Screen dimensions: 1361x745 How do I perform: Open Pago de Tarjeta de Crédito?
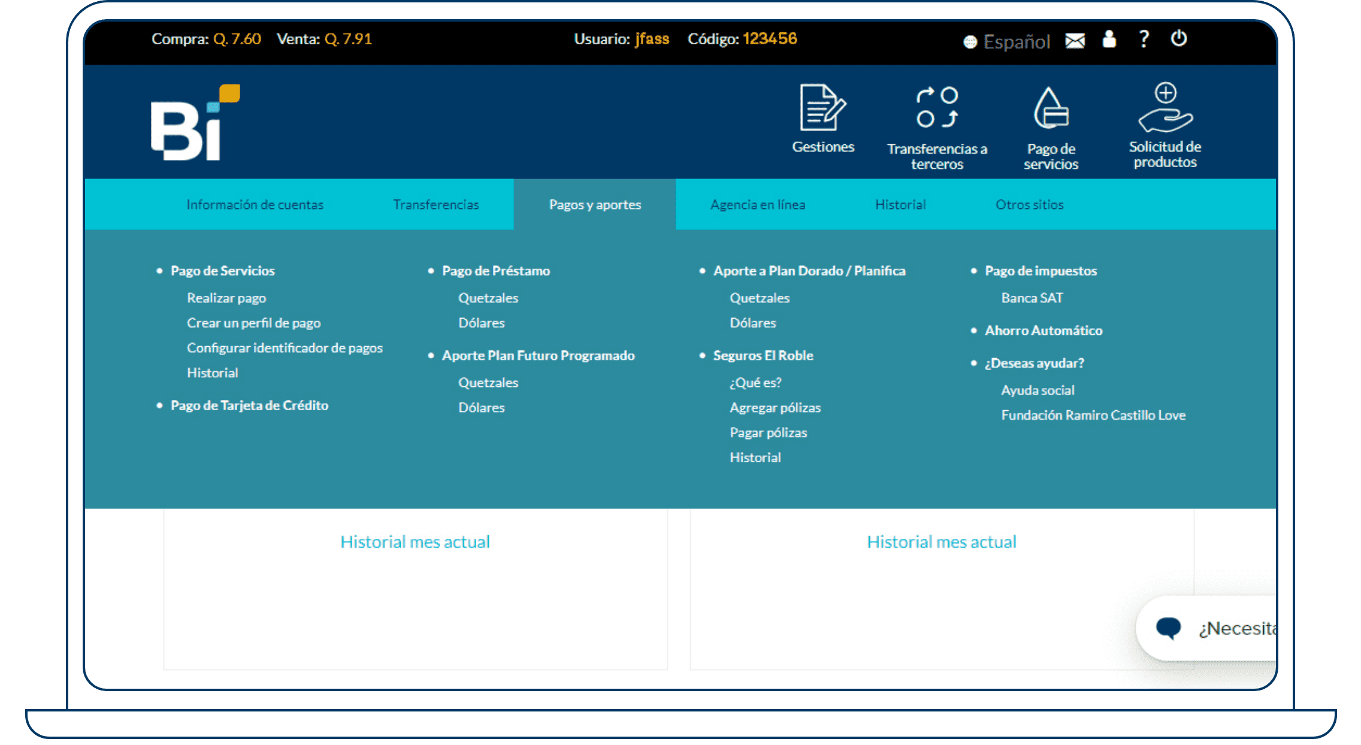250,405
